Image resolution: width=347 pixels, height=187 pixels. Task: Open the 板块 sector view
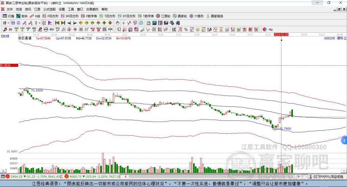click(x=22, y=16)
